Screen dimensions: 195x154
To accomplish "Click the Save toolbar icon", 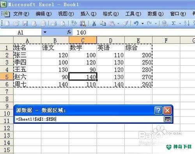I will tap(25, 24).
